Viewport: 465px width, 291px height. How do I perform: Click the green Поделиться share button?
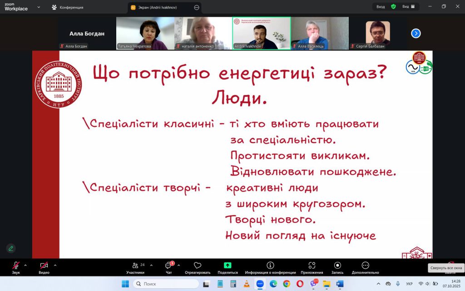click(x=228, y=267)
